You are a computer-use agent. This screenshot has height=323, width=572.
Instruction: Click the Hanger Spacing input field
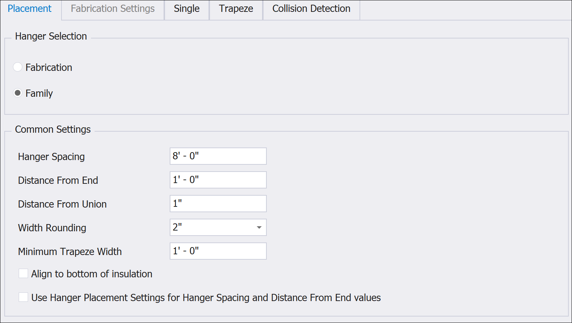(x=218, y=156)
